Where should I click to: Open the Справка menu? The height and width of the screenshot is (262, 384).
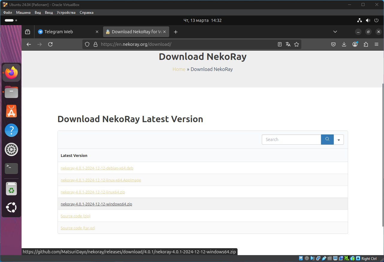[x=87, y=13]
